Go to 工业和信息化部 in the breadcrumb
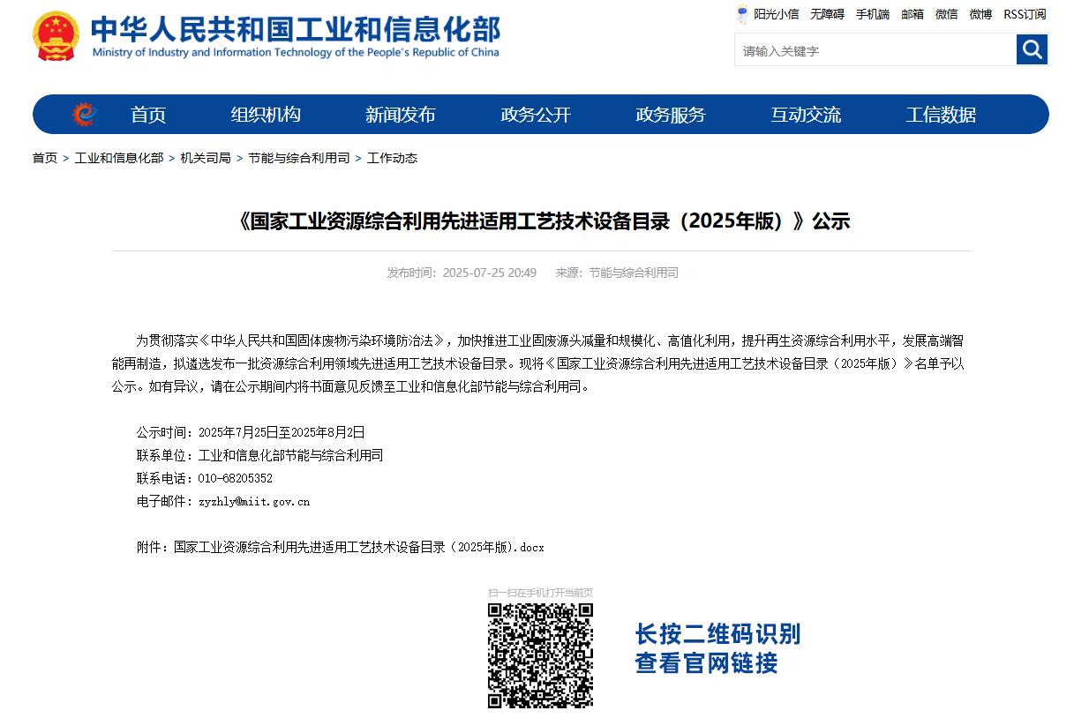Screen dimensions: 1089x718 click(119, 158)
